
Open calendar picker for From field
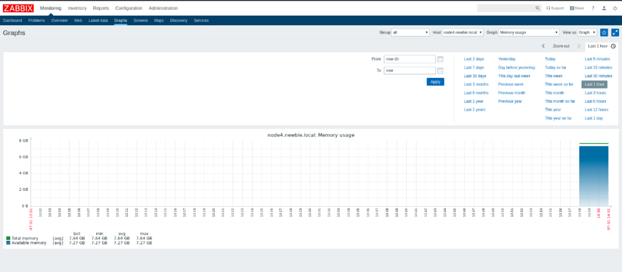[x=441, y=59]
